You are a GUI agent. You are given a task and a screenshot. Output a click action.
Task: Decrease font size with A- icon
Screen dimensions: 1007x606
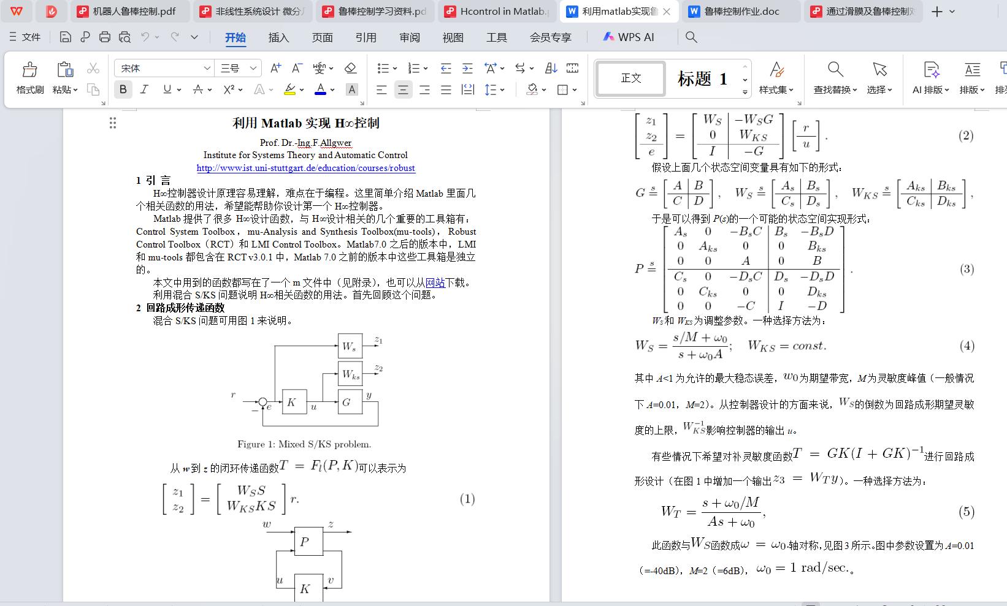[297, 68]
